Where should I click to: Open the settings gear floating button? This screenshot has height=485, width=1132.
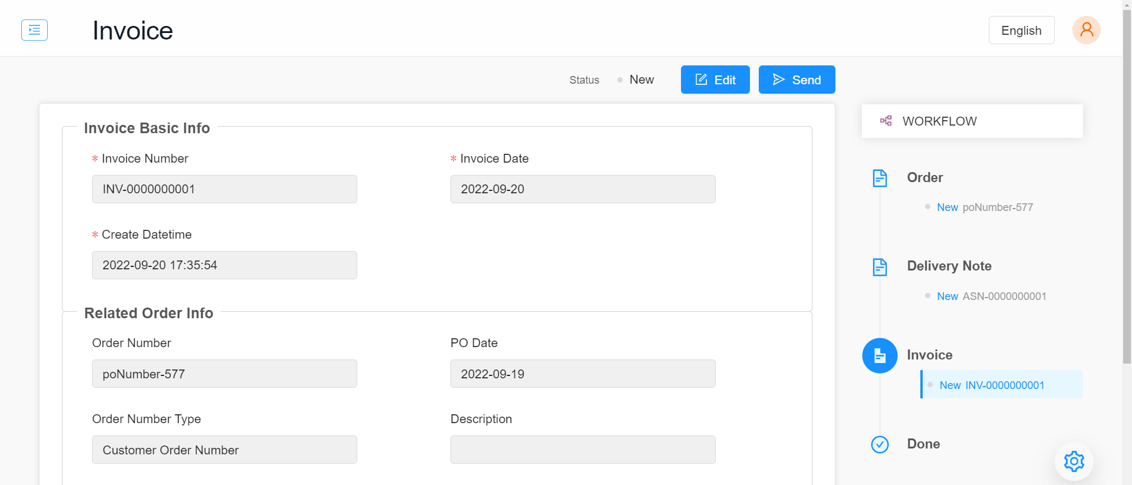click(1074, 461)
